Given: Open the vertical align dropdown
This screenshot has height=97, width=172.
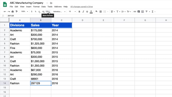Looking at the screenshot, I should point(118,12).
